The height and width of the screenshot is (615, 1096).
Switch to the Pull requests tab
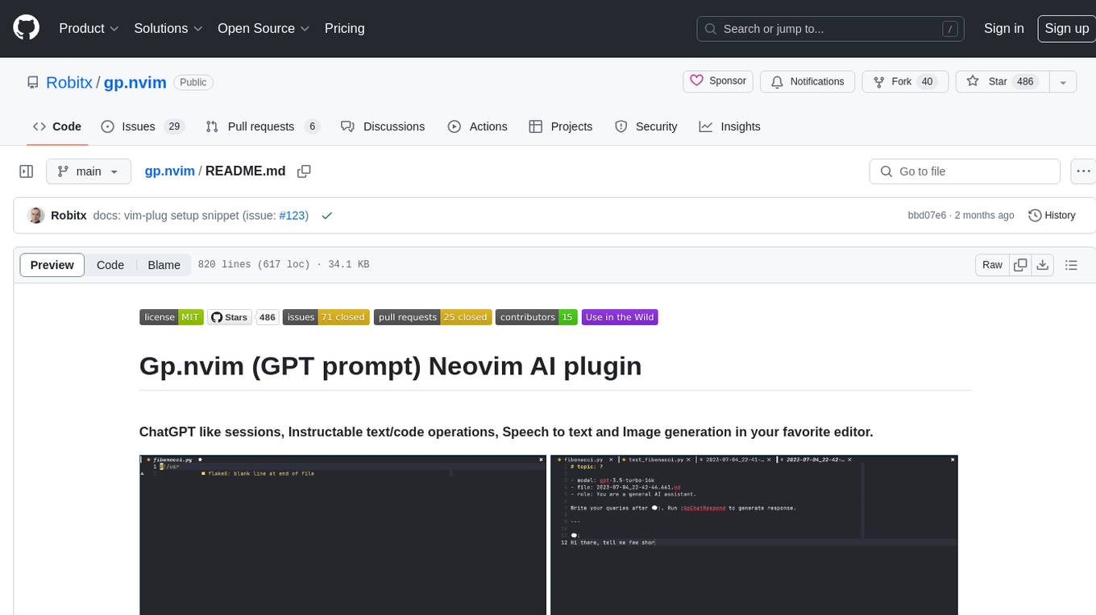(x=263, y=126)
